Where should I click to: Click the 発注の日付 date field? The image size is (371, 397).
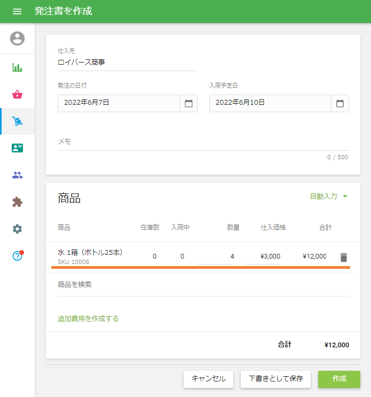pos(119,103)
